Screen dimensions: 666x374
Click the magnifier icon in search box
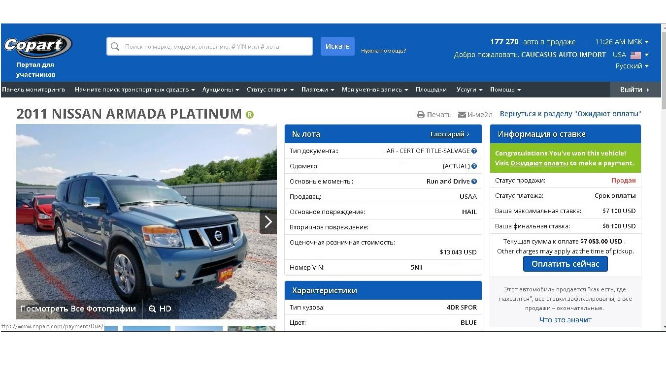pyautogui.click(x=115, y=47)
